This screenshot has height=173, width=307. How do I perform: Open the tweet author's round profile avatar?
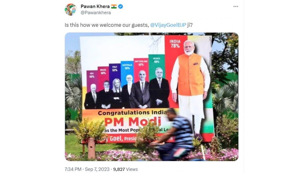click(x=71, y=10)
